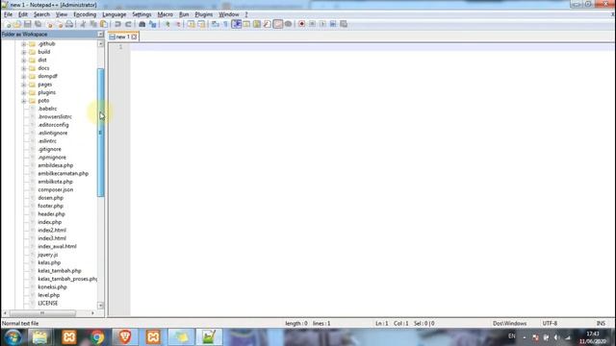Click the Zoom In toolbar icon
The image size is (616, 346).
(x=167, y=24)
